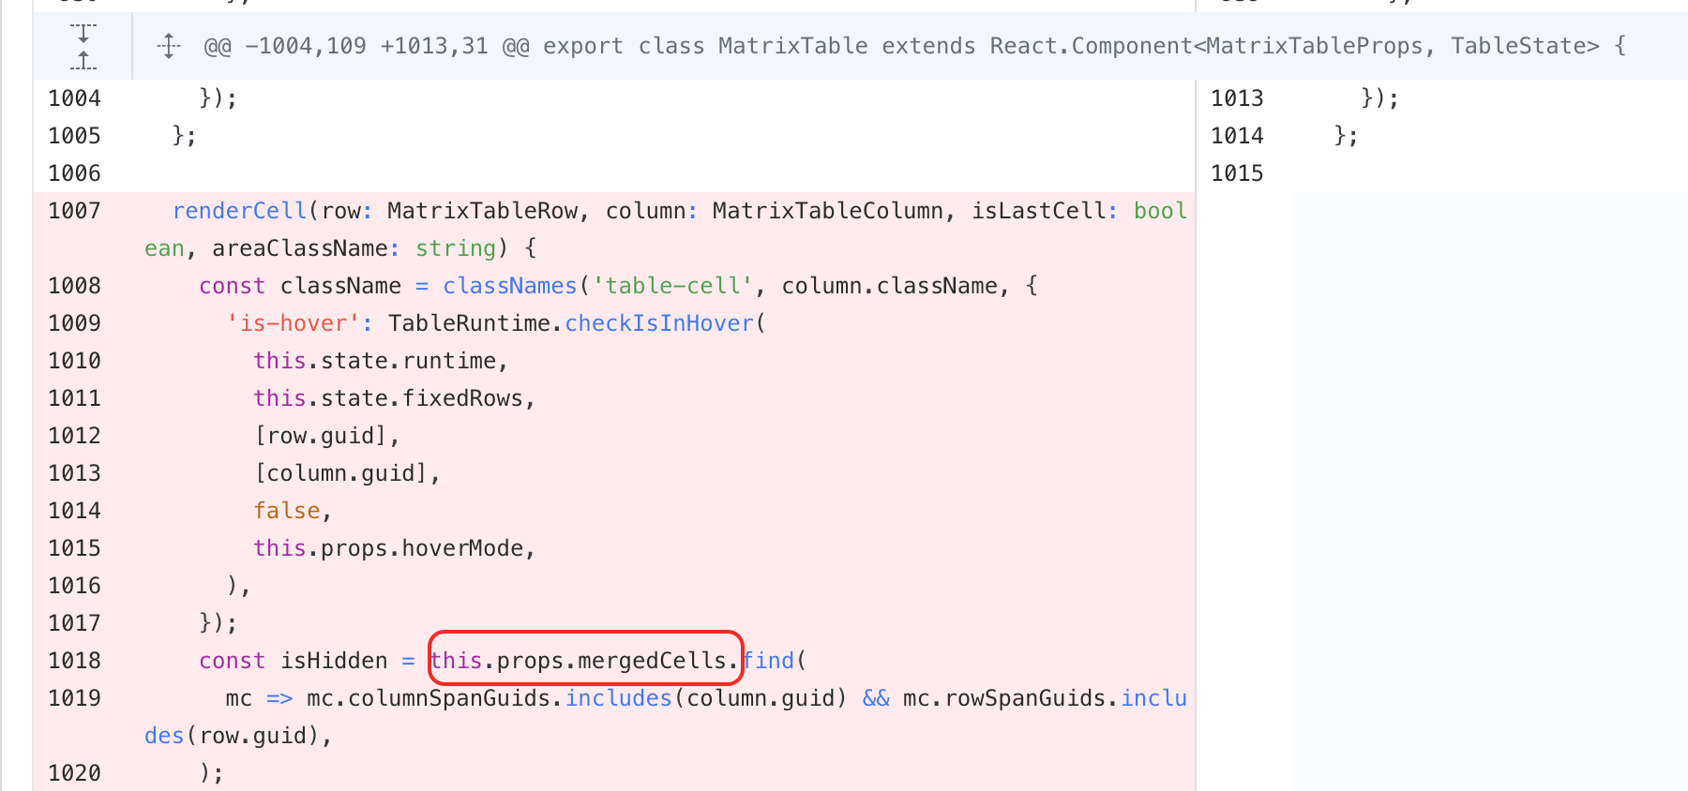The image size is (1688, 791).
Task: Click this.props.hoverMode on line 1015
Action: (388, 548)
